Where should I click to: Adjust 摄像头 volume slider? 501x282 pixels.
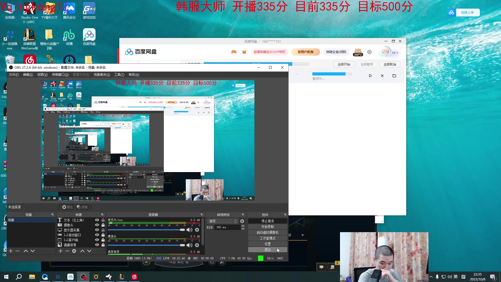tap(146, 245)
